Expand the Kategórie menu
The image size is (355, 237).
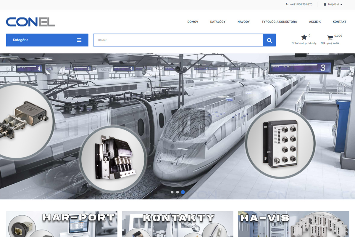point(47,40)
